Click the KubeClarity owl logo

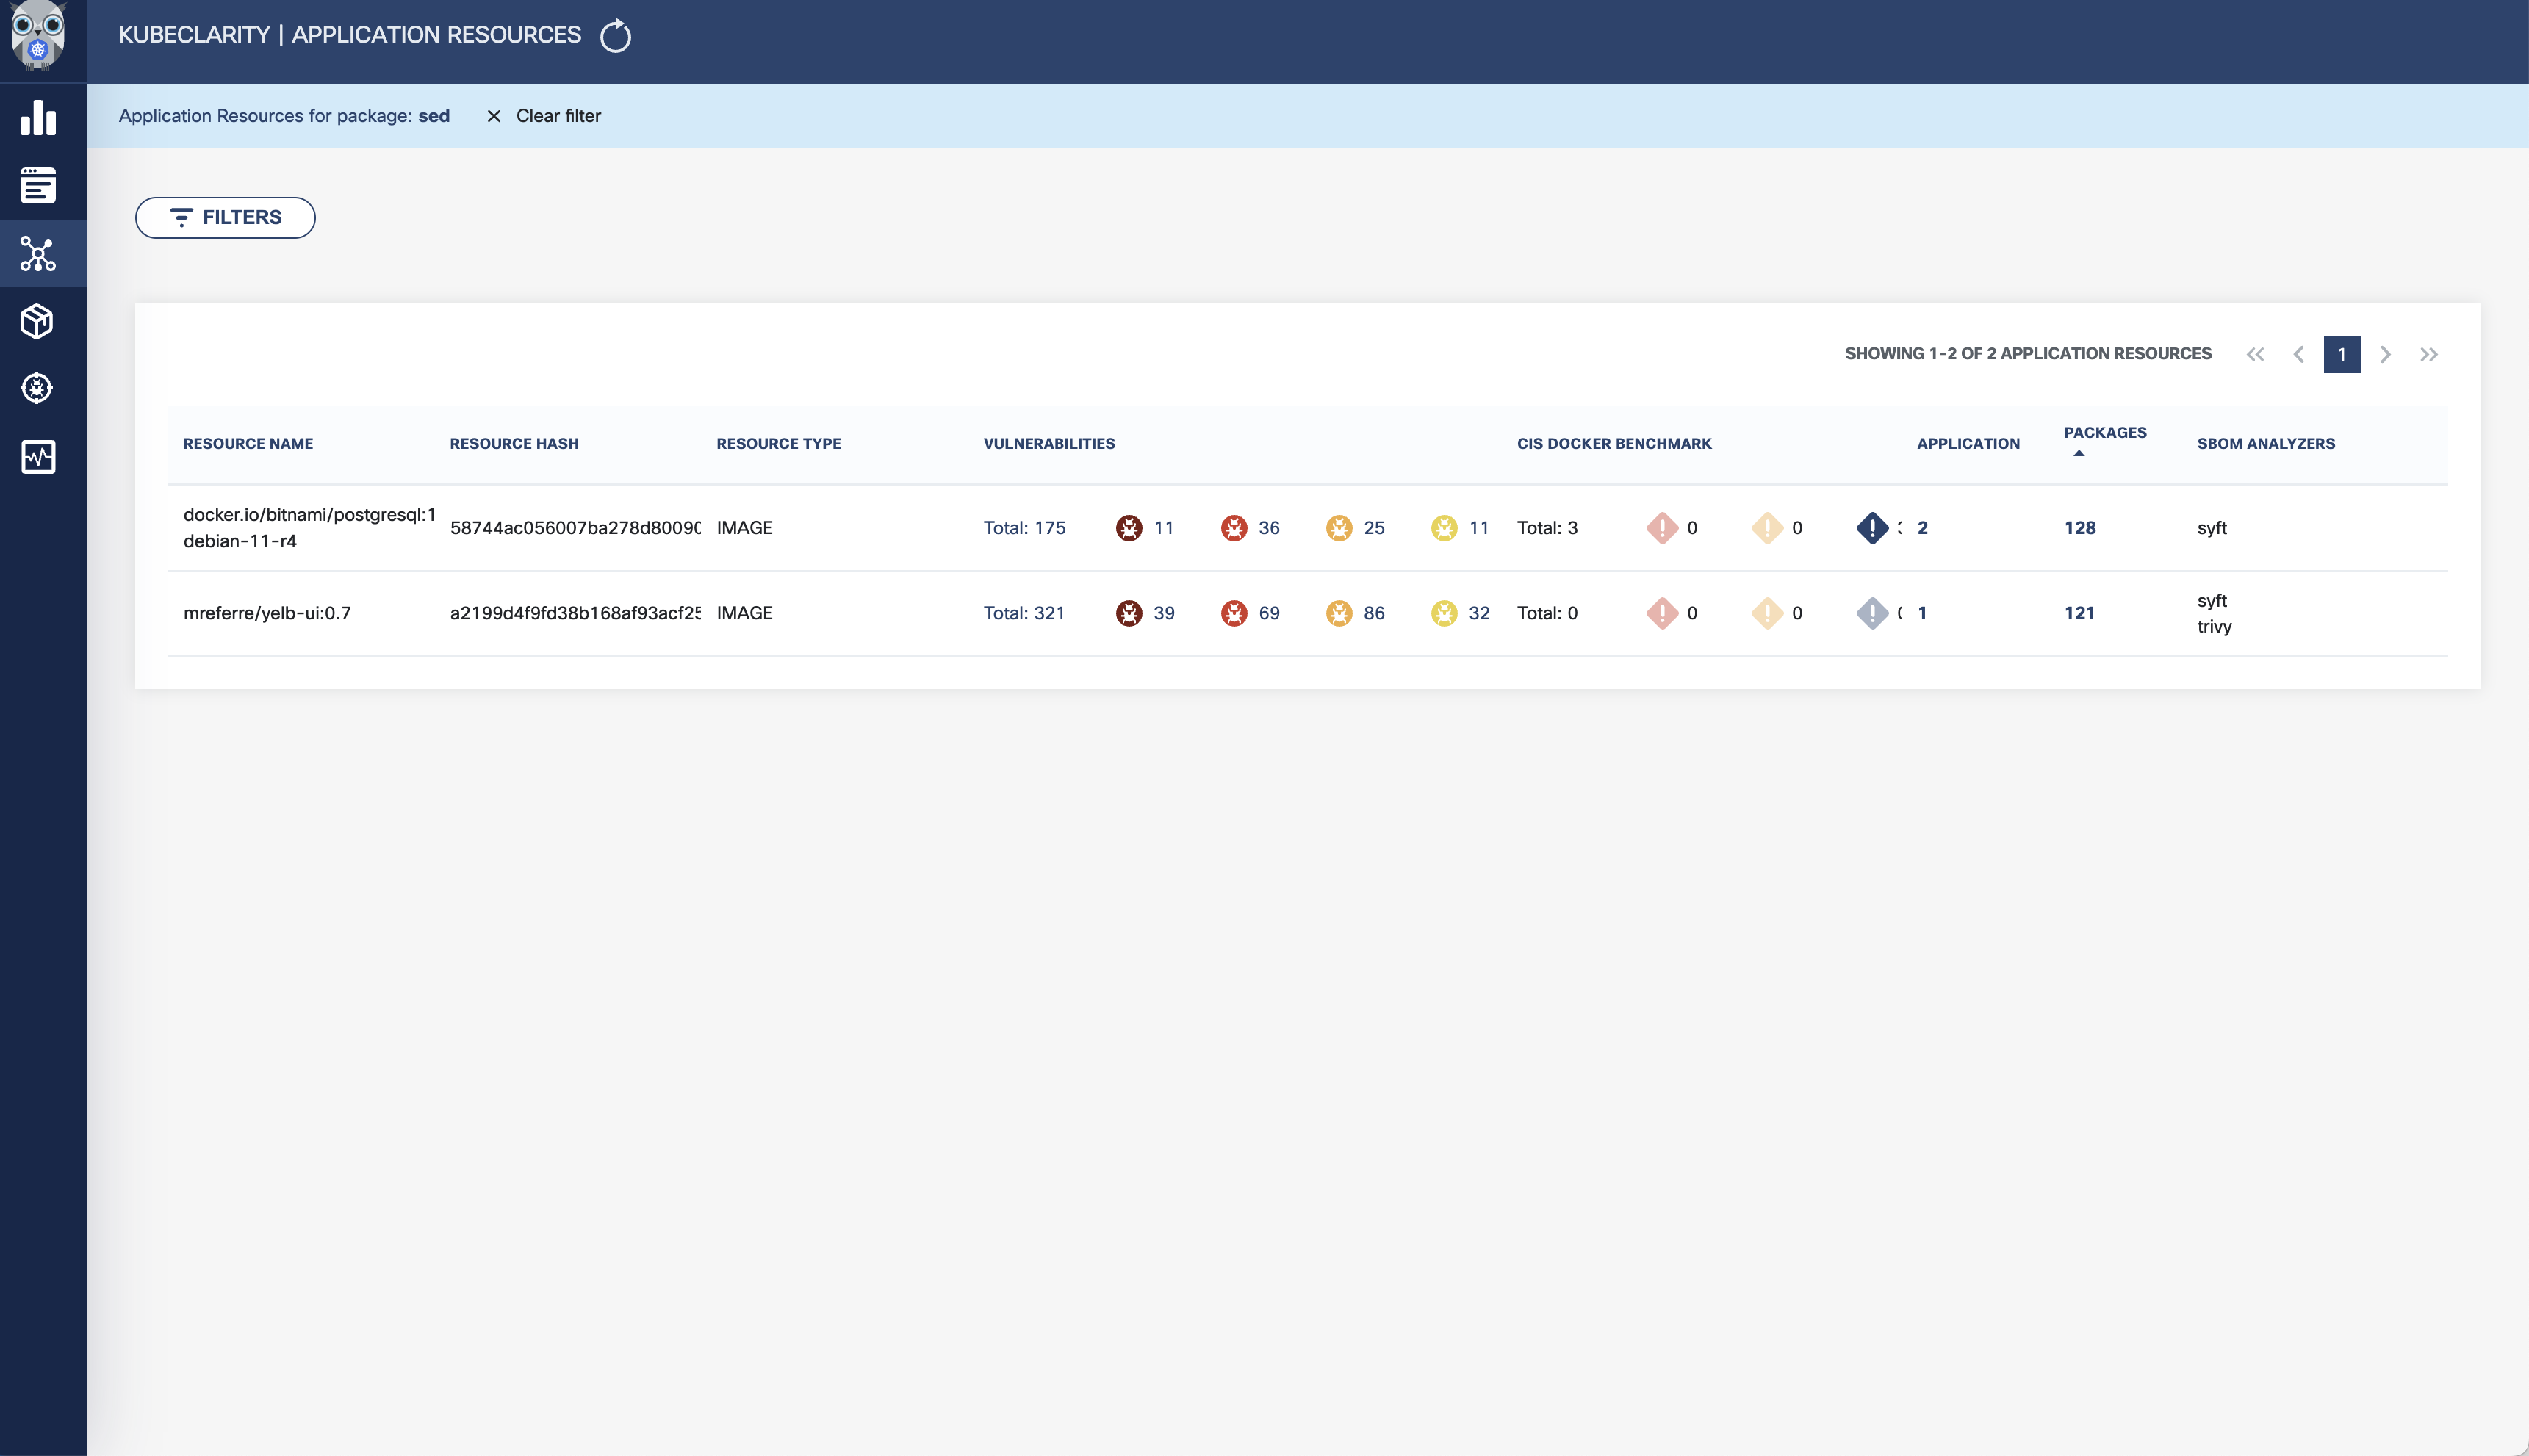point(38,36)
